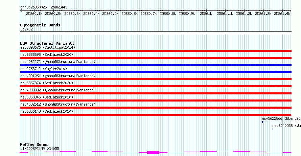This screenshot has height=156, width=301.
Task: Open nsv6040538 variant label
Action: coord(286,126)
